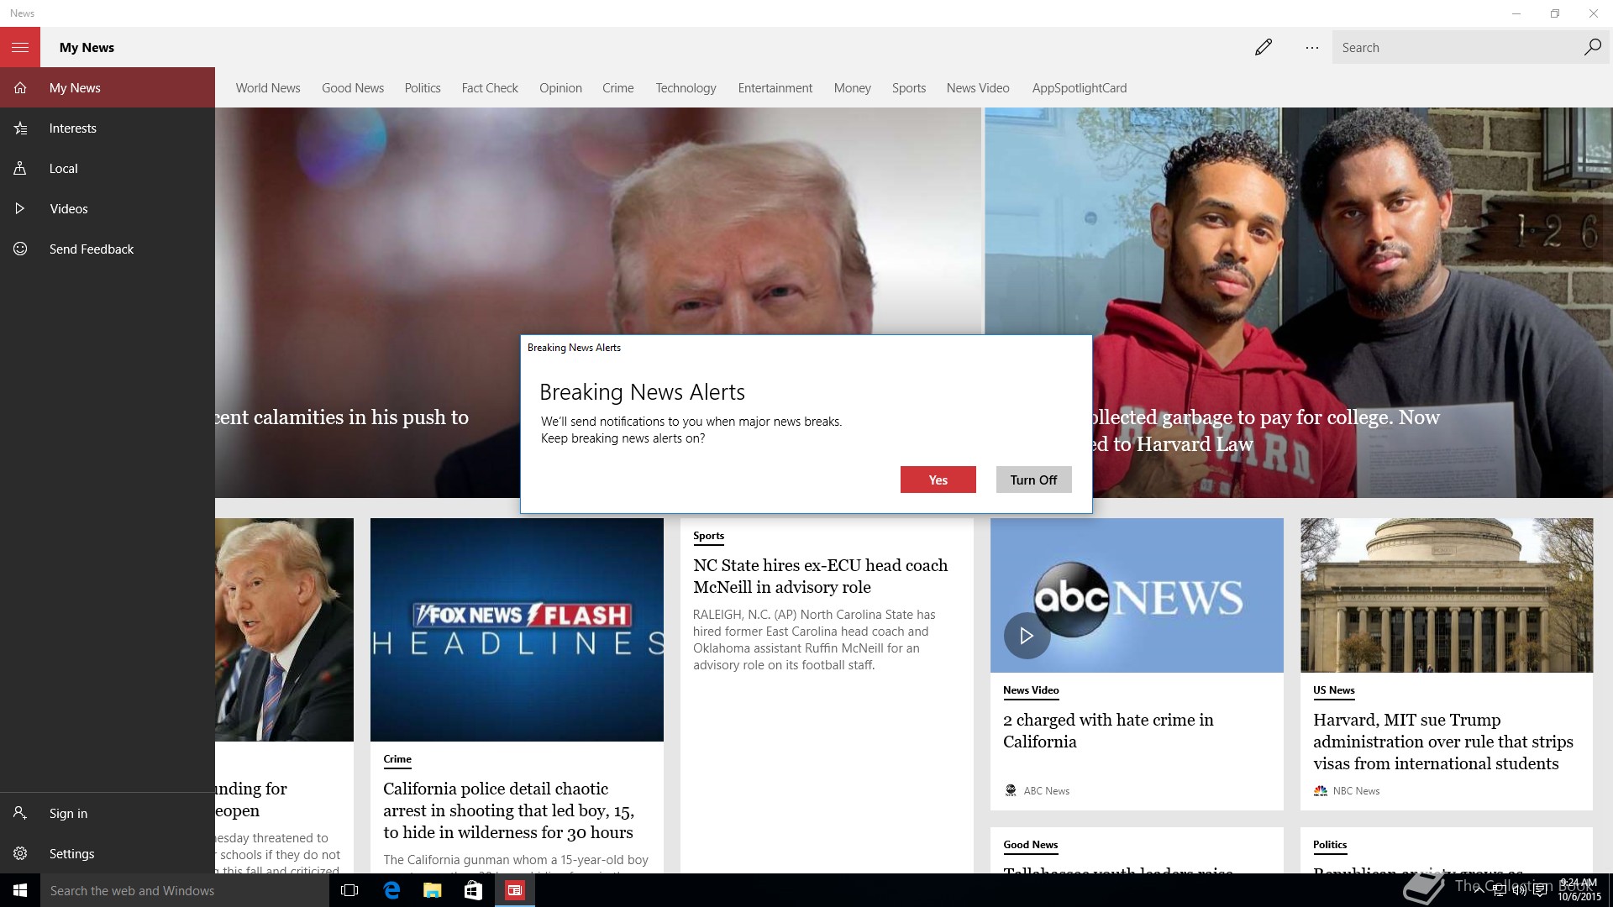Switch to the Good News tab

point(353,88)
